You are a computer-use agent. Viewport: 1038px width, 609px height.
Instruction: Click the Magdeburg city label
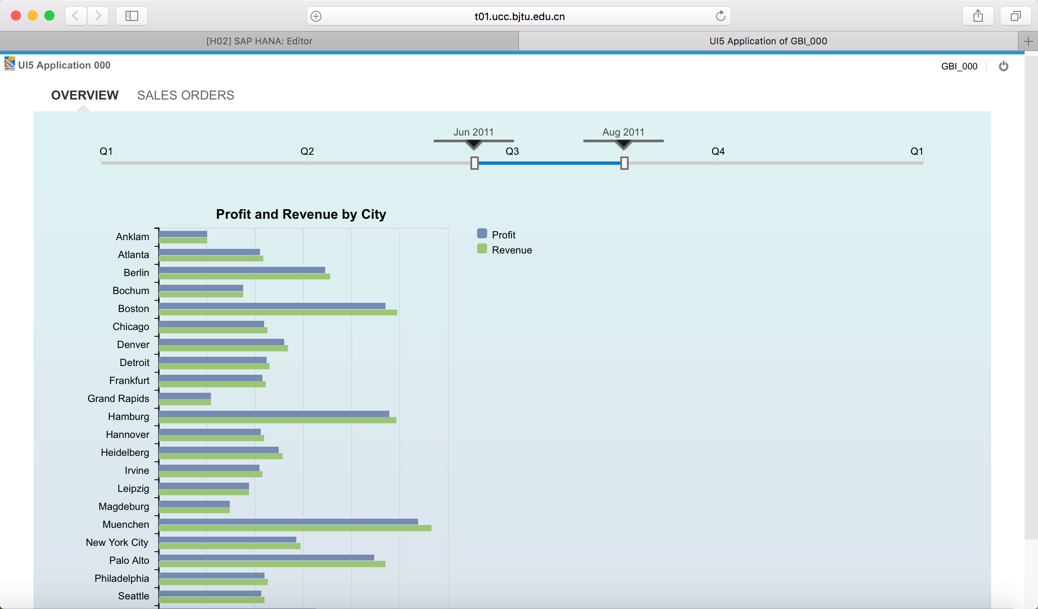point(123,507)
